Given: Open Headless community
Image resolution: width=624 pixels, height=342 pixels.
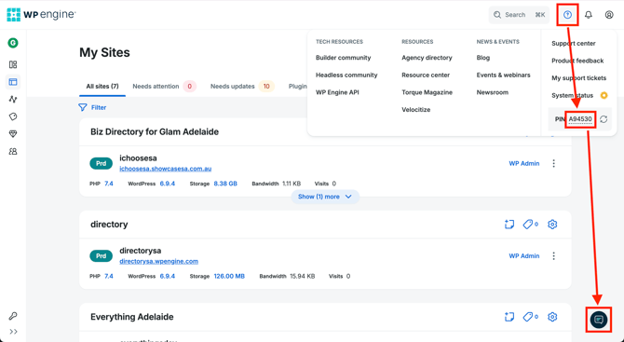Looking at the screenshot, I should pos(346,75).
